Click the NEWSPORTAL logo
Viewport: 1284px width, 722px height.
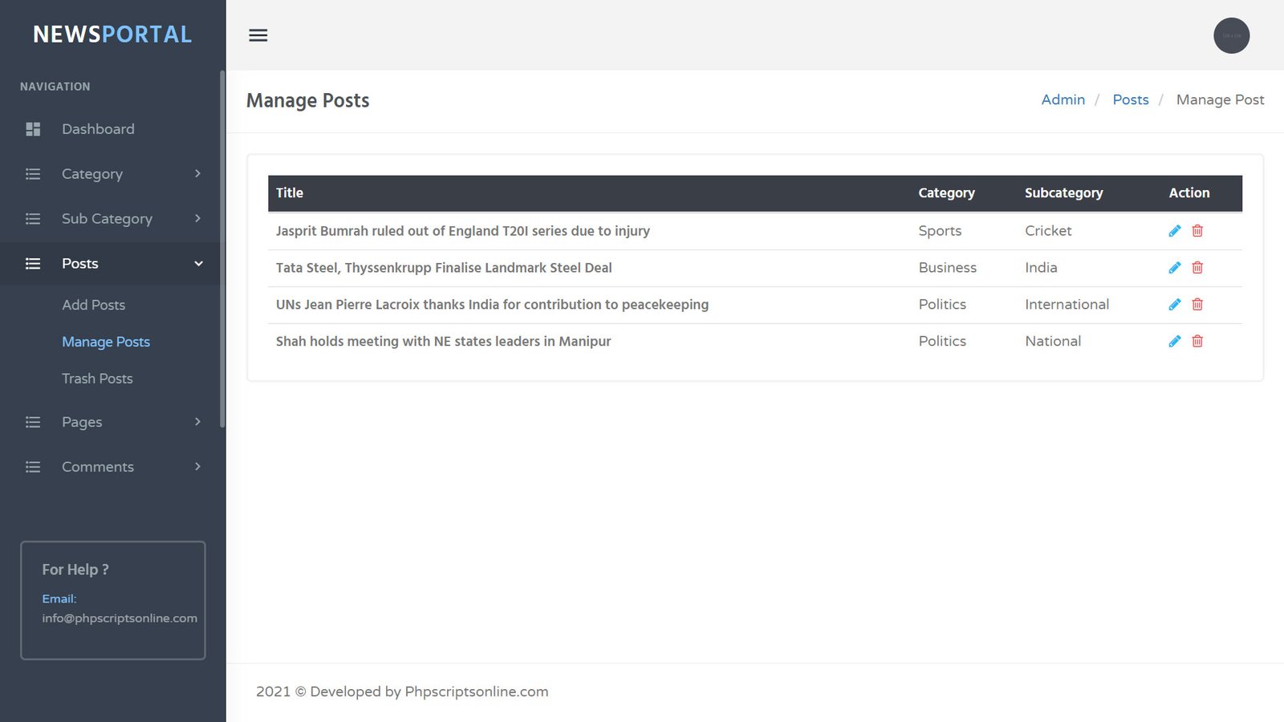click(112, 34)
